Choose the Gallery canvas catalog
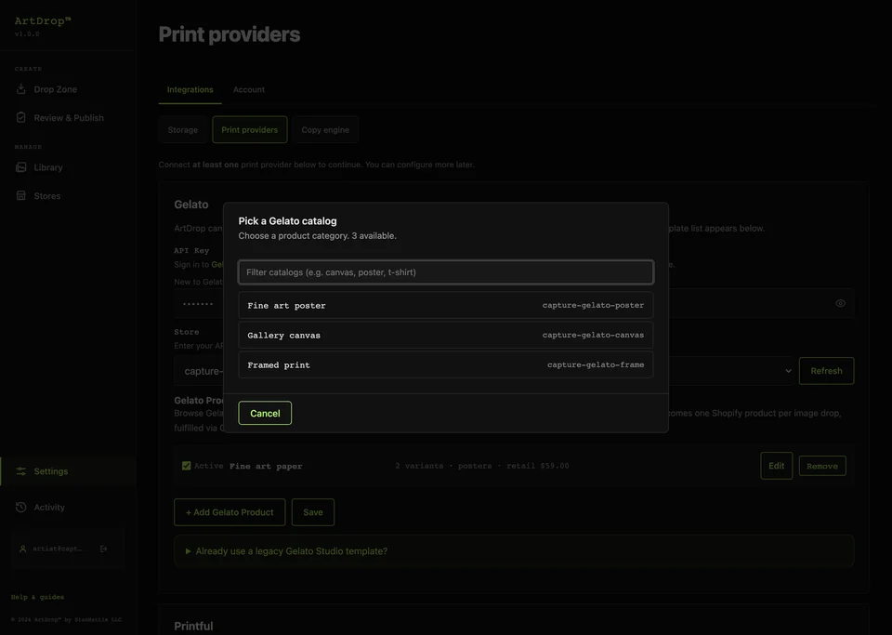 pos(446,335)
